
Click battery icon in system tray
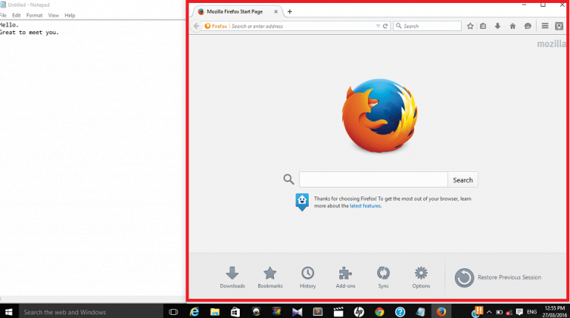pos(499,312)
